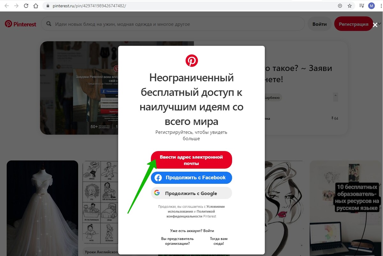This screenshot has height=256, width=383.
Task: Go back with the browser back arrow
Action: click(x=6, y=6)
